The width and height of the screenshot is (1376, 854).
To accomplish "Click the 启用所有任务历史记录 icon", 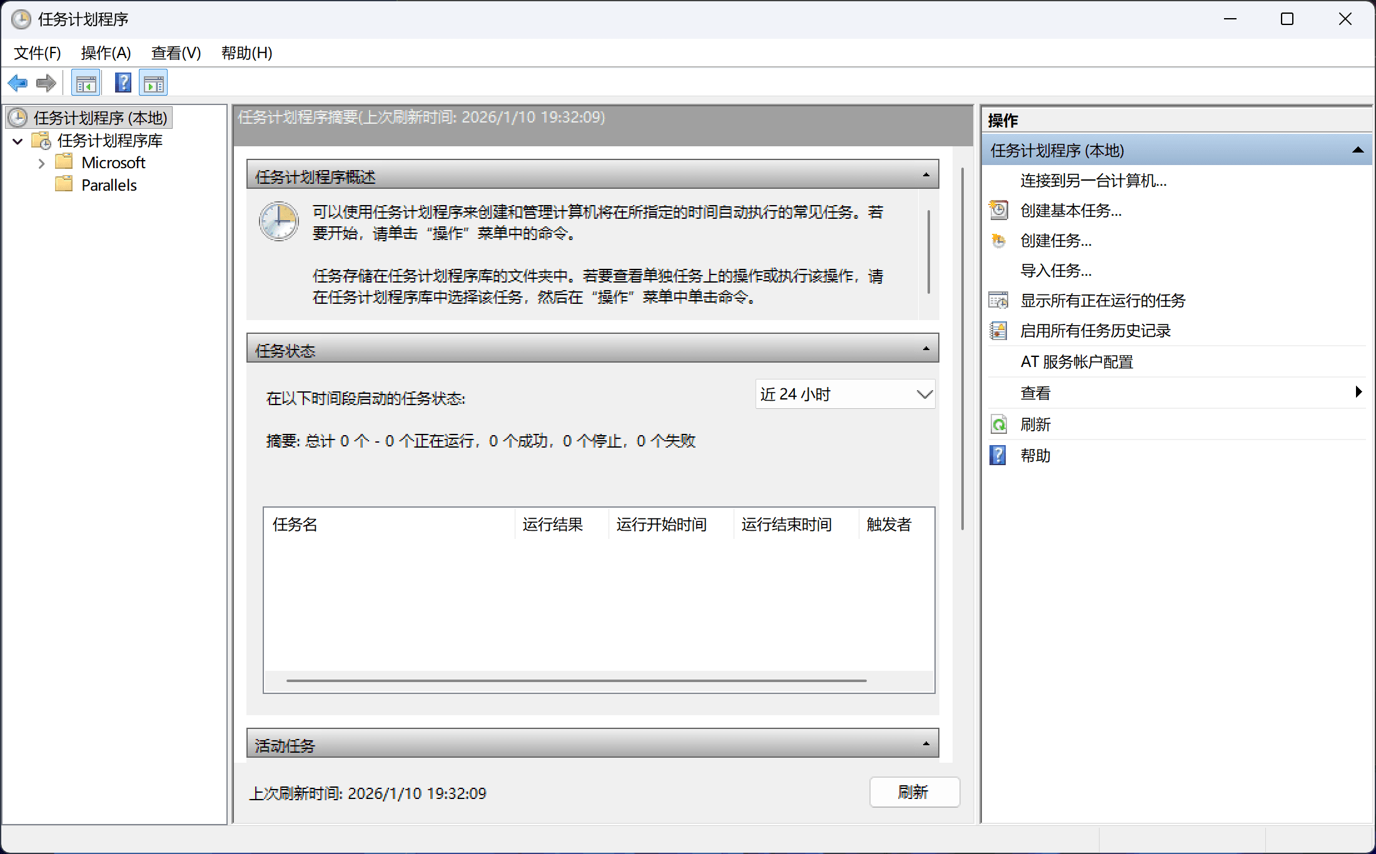I will [999, 331].
